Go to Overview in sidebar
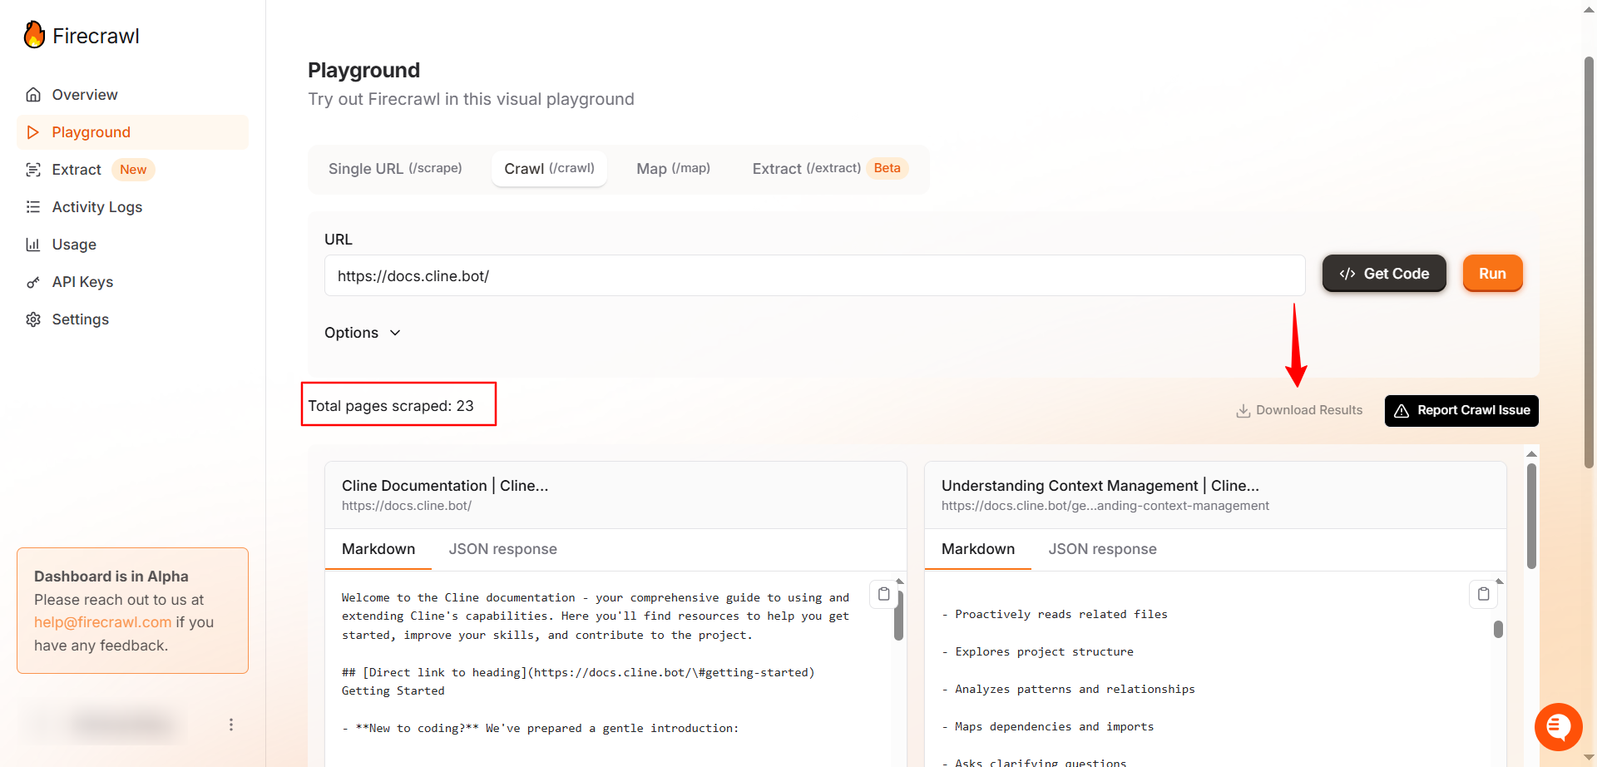This screenshot has width=1597, height=767. [x=132, y=95]
